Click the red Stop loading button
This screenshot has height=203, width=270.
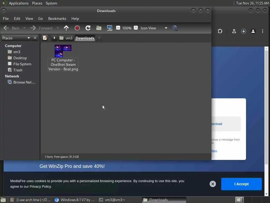77,28
